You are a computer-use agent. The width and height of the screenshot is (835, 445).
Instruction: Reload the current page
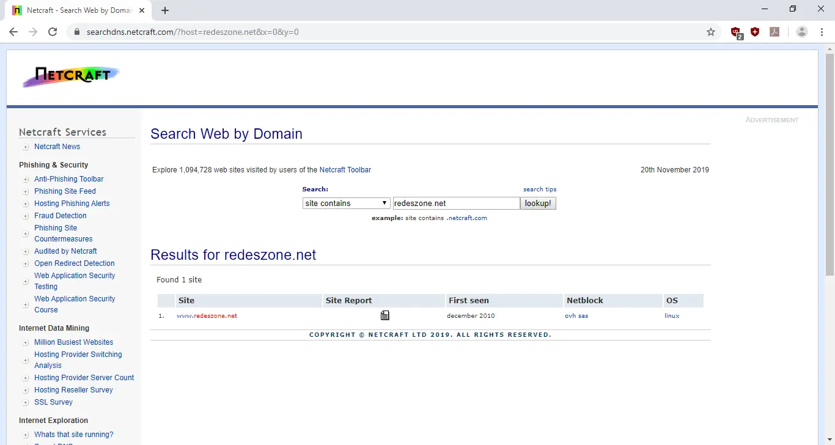click(53, 32)
